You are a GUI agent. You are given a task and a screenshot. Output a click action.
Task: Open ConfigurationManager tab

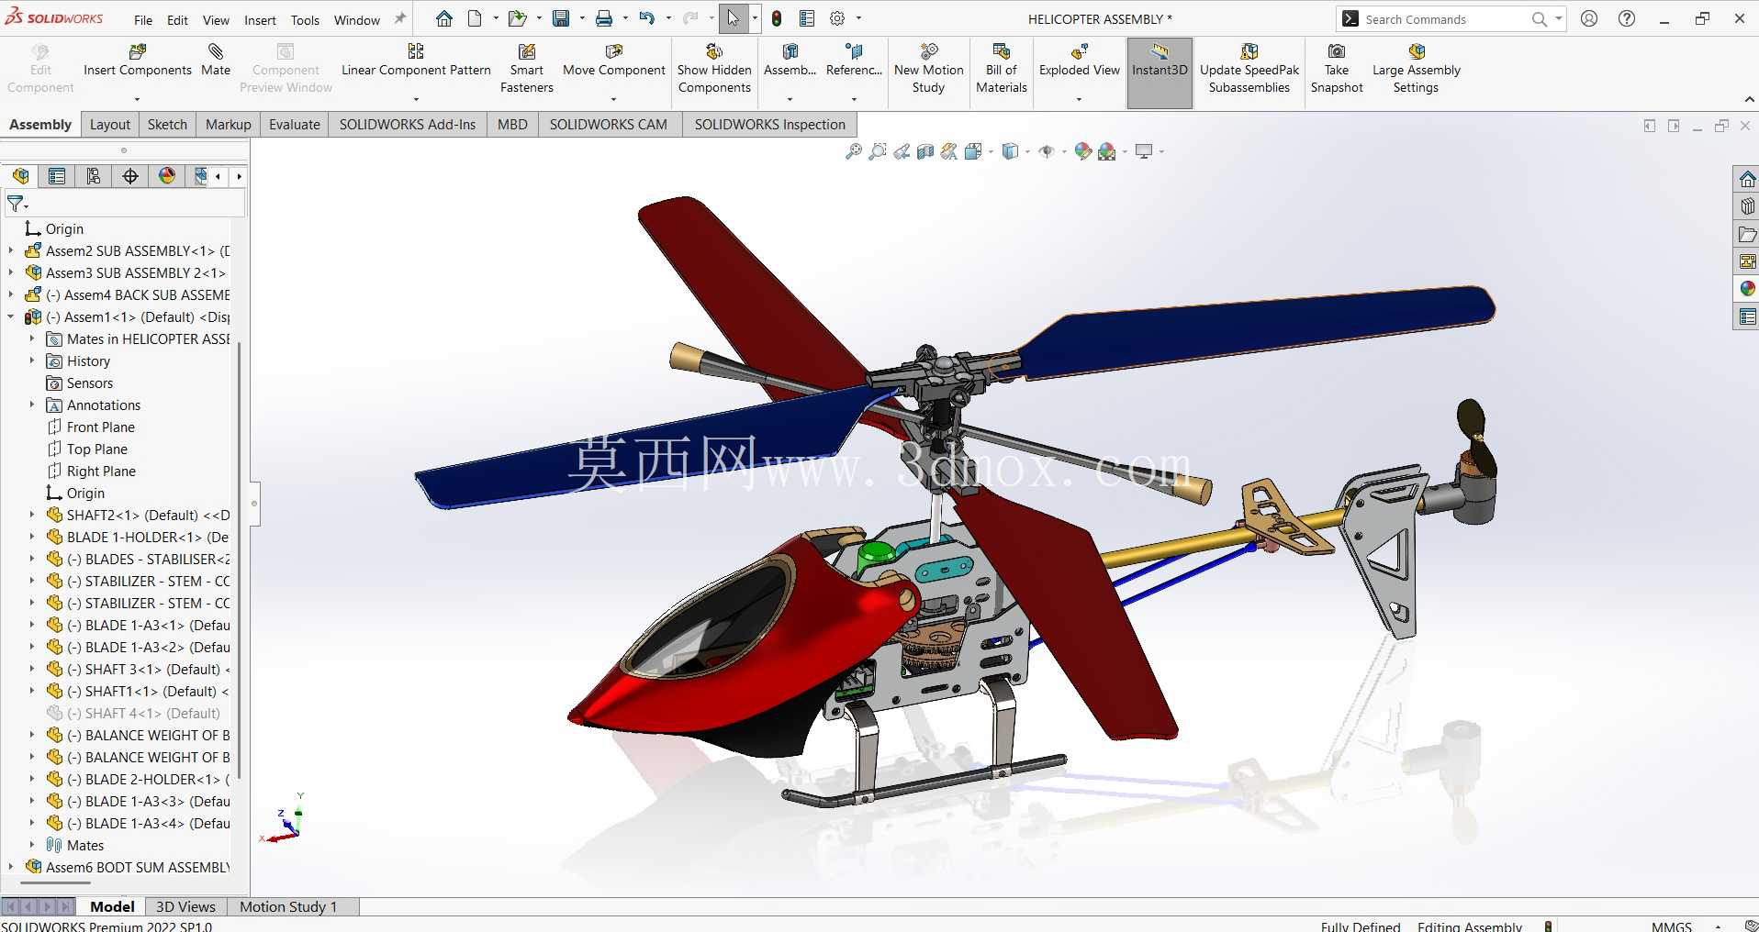(x=94, y=176)
